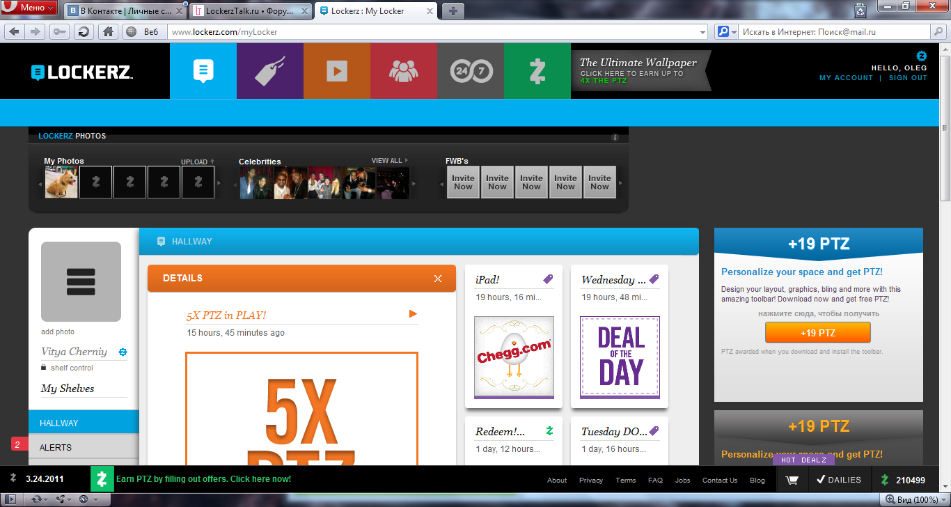Click the first Invite Now FWB button
Image resolution: width=951 pixels, height=507 pixels.
(x=463, y=182)
